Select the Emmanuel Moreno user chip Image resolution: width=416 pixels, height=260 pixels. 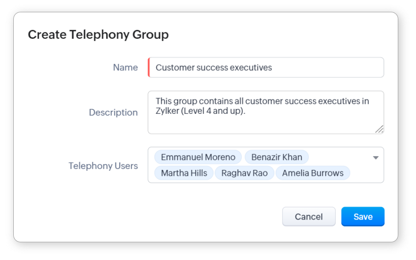pyautogui.click(x=198, y=158)
